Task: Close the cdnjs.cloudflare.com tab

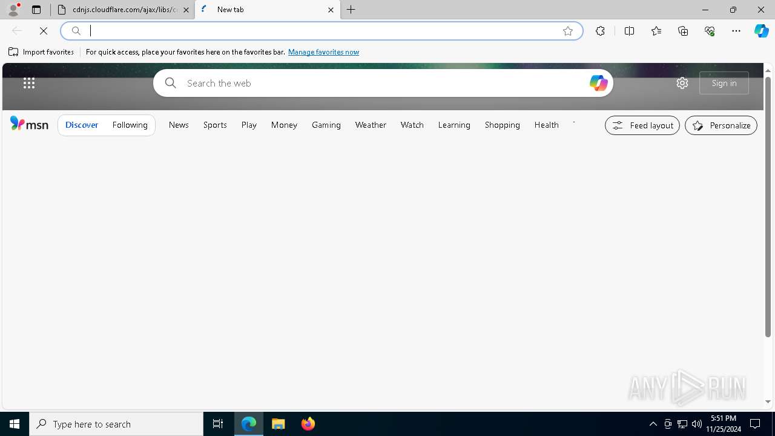Action: tap(186, 10)
